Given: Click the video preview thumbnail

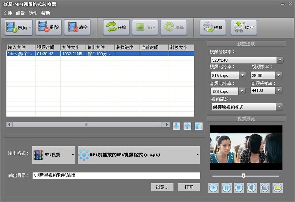Looking at the screenshot, I should (246, 147).
